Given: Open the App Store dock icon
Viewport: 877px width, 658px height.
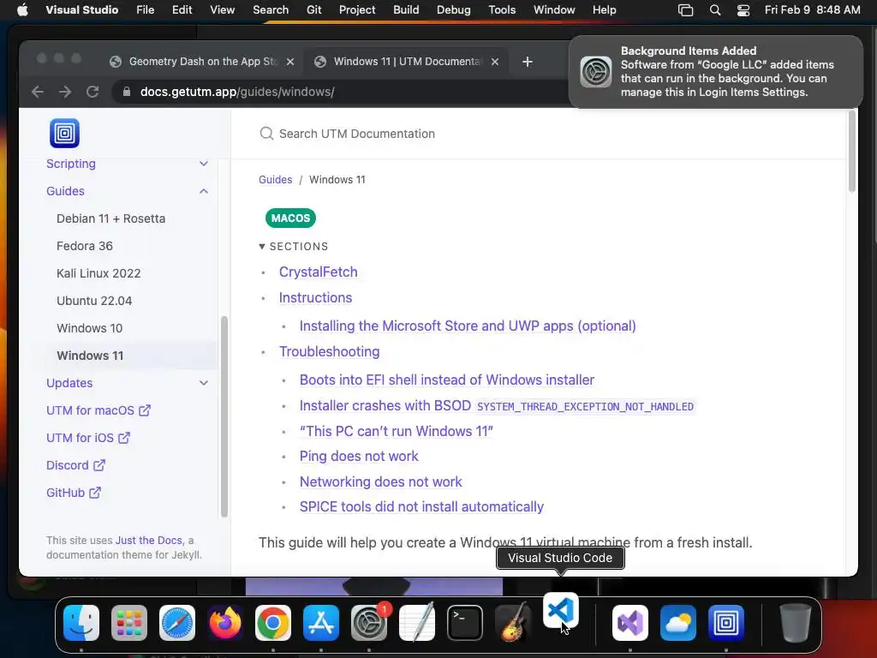Looking at the screenshot, I should (321, 622).
